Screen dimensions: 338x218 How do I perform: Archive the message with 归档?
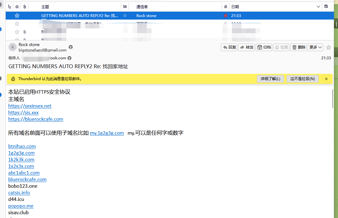pos(264,47)
